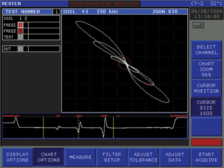Open Select Channel option

point(206,50)
